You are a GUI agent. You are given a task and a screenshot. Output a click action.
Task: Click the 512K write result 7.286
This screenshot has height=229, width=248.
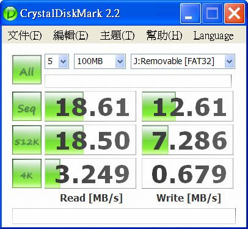pyautogui.click(x=188, y=140)
